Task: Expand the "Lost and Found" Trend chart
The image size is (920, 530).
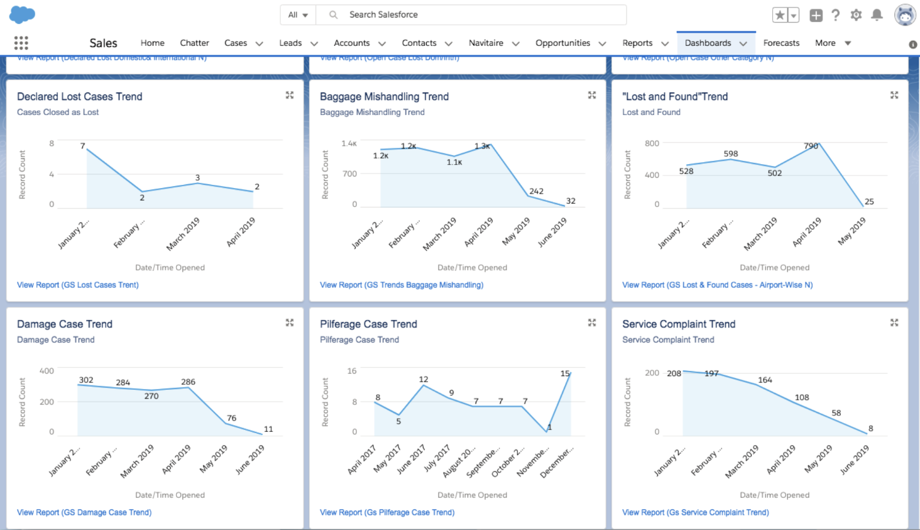Action: point(894,95)
